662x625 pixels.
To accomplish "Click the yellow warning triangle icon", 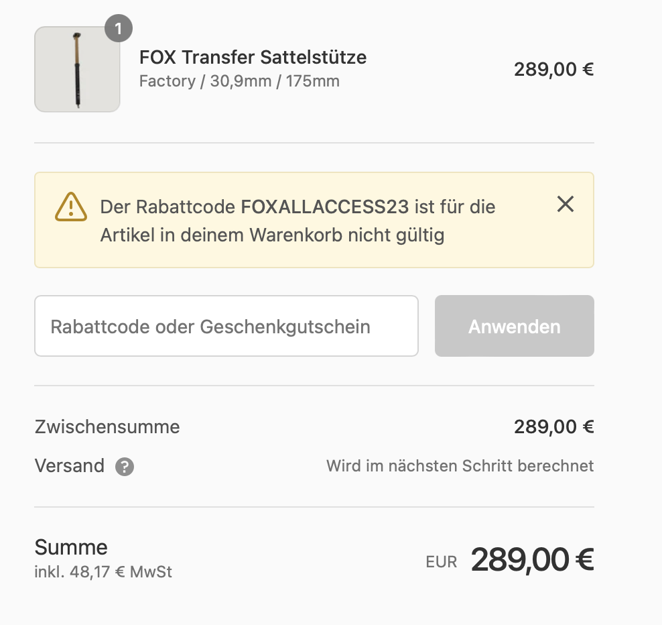I will (x=70, y=207).
